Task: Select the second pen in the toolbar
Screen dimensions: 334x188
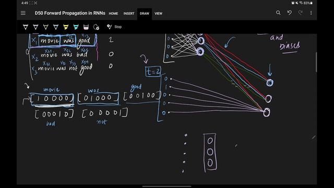Action: click(x=35, y=27)
